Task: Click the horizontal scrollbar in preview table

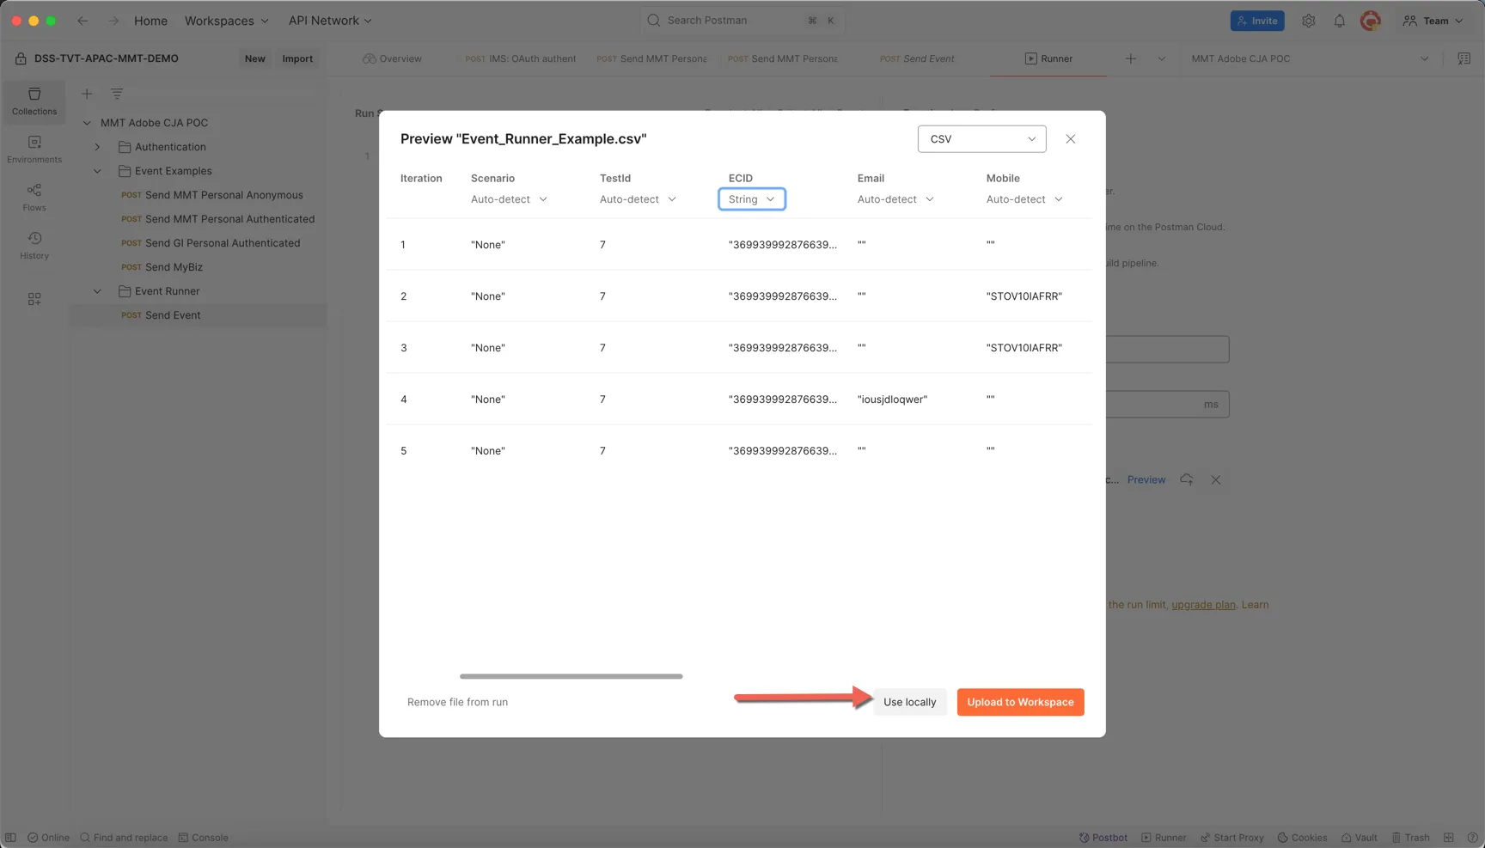Action: tap(571, 676)
